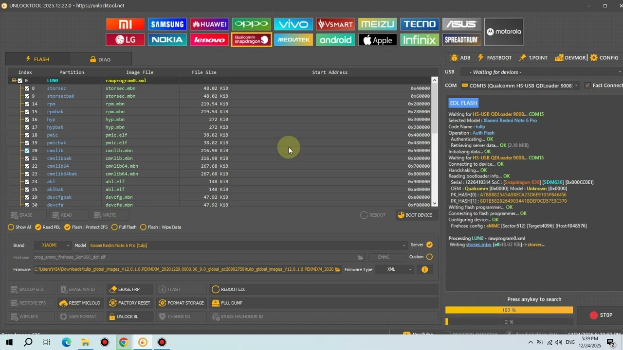Select the Server loader radio button
623x350 pixels.
(x=429, y=245)
